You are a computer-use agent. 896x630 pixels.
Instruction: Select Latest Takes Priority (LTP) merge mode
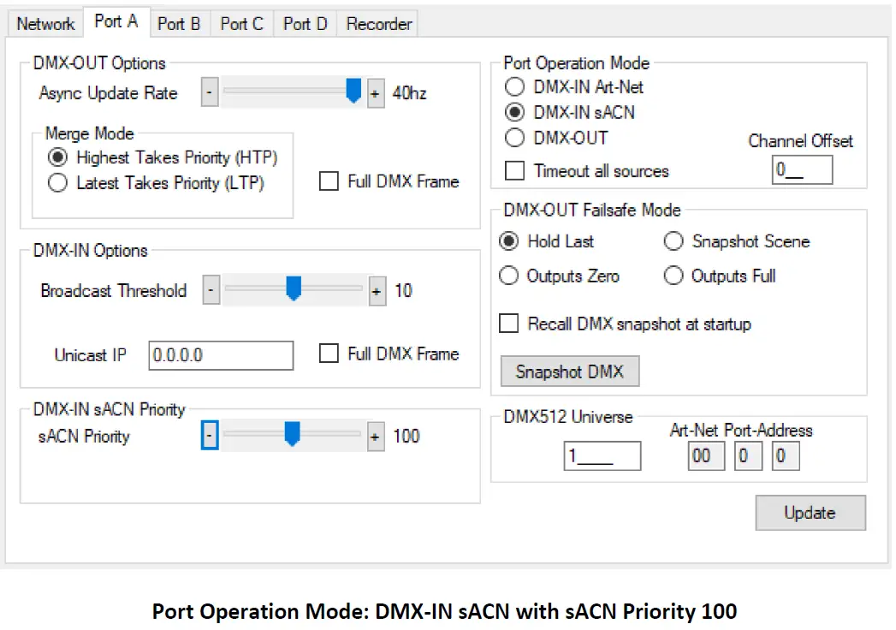click(x=58, y=181)
